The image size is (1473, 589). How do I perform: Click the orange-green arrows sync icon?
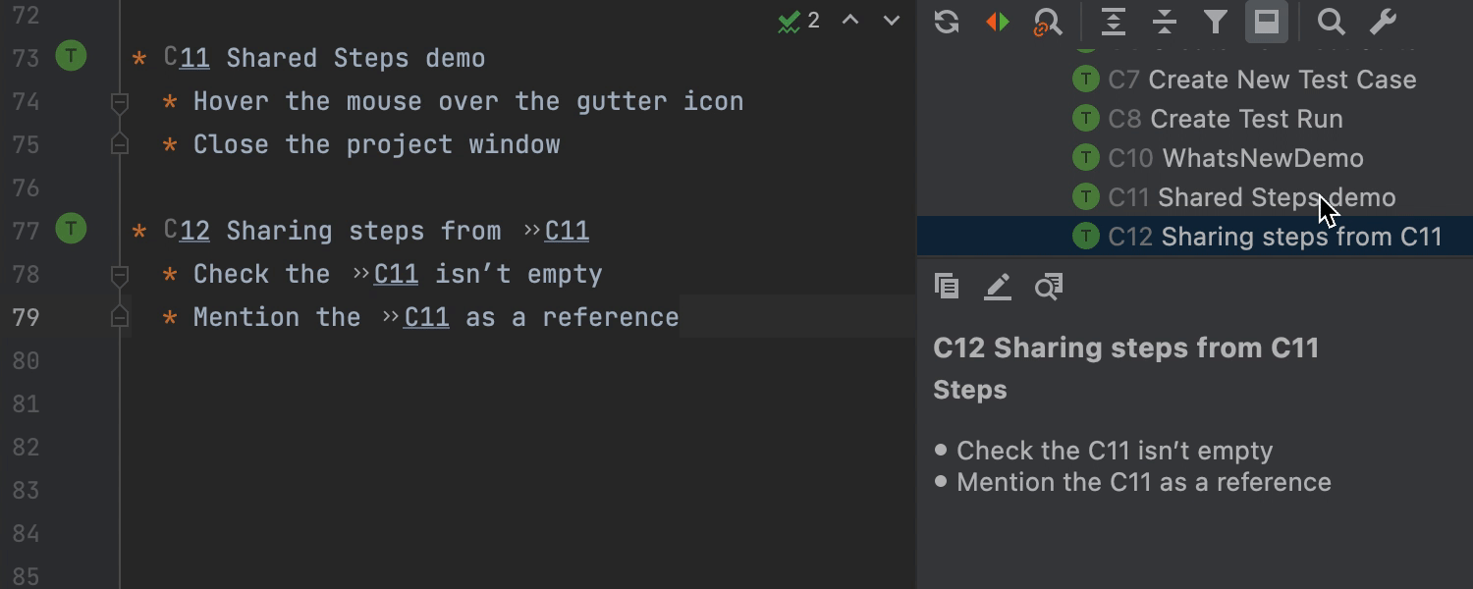(998, 22)
